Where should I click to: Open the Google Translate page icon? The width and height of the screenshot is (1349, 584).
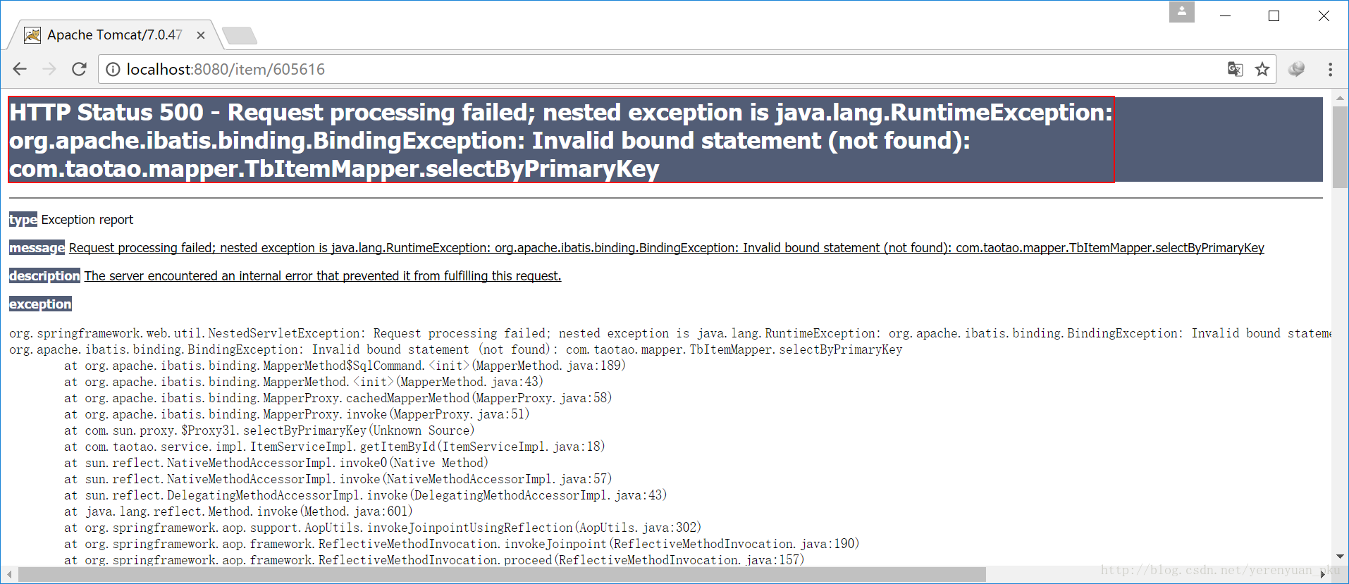click(1235, 69)
